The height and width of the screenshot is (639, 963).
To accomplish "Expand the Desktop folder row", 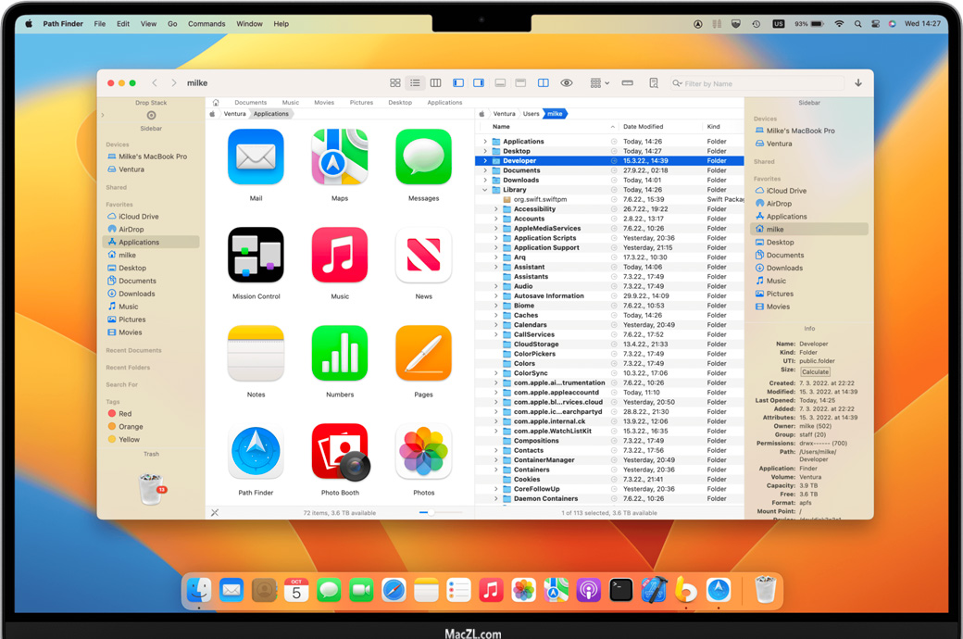I will point(485,151).
